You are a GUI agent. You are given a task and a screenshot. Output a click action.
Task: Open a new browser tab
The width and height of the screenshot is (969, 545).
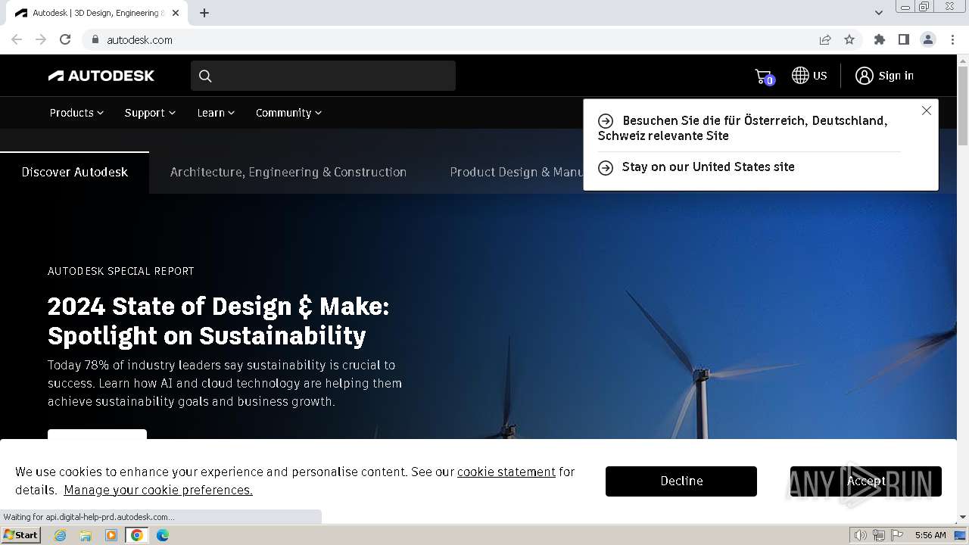pyautogui.click(x=204, y=13)
